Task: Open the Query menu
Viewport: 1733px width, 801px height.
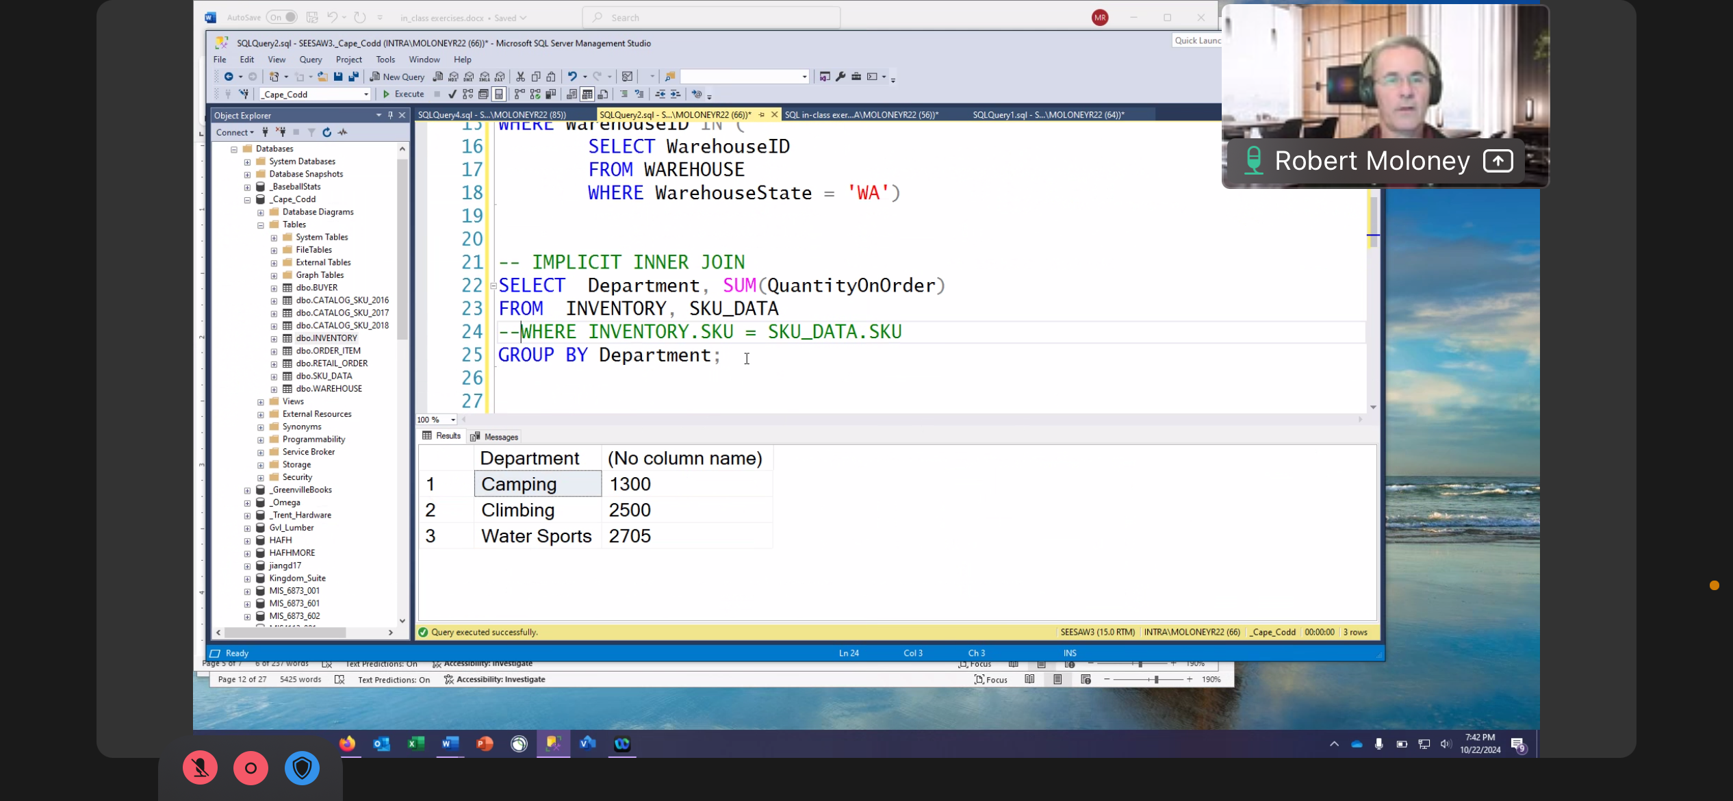Action: point(310,60)
